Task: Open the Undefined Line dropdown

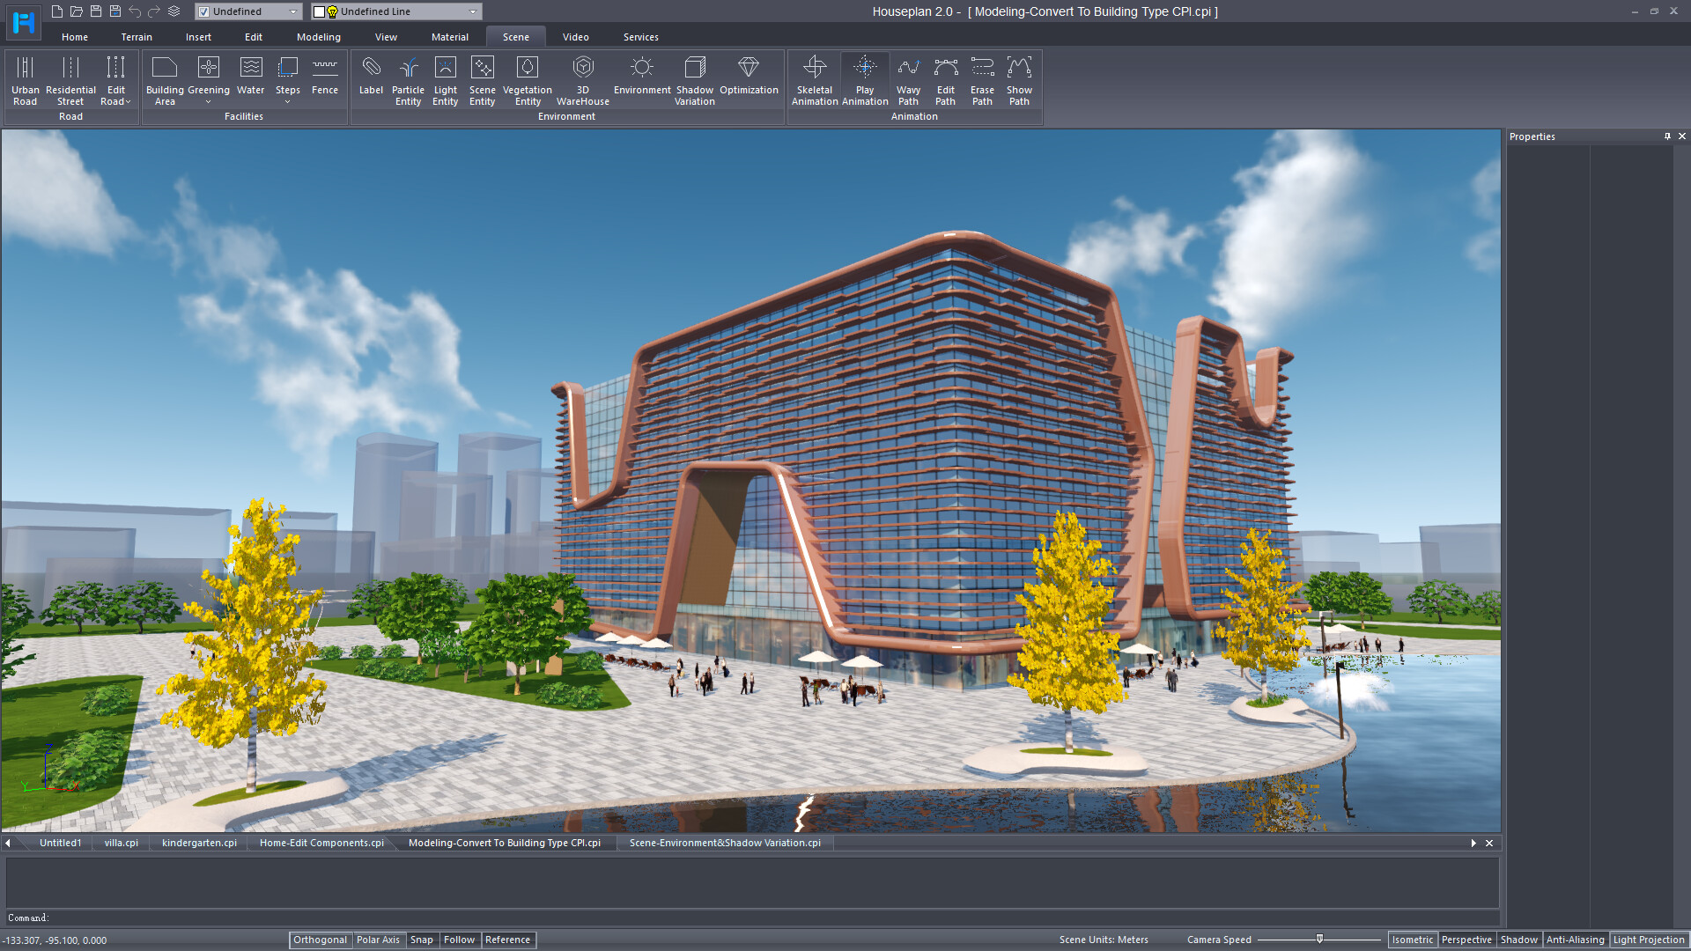Action: 473,11
